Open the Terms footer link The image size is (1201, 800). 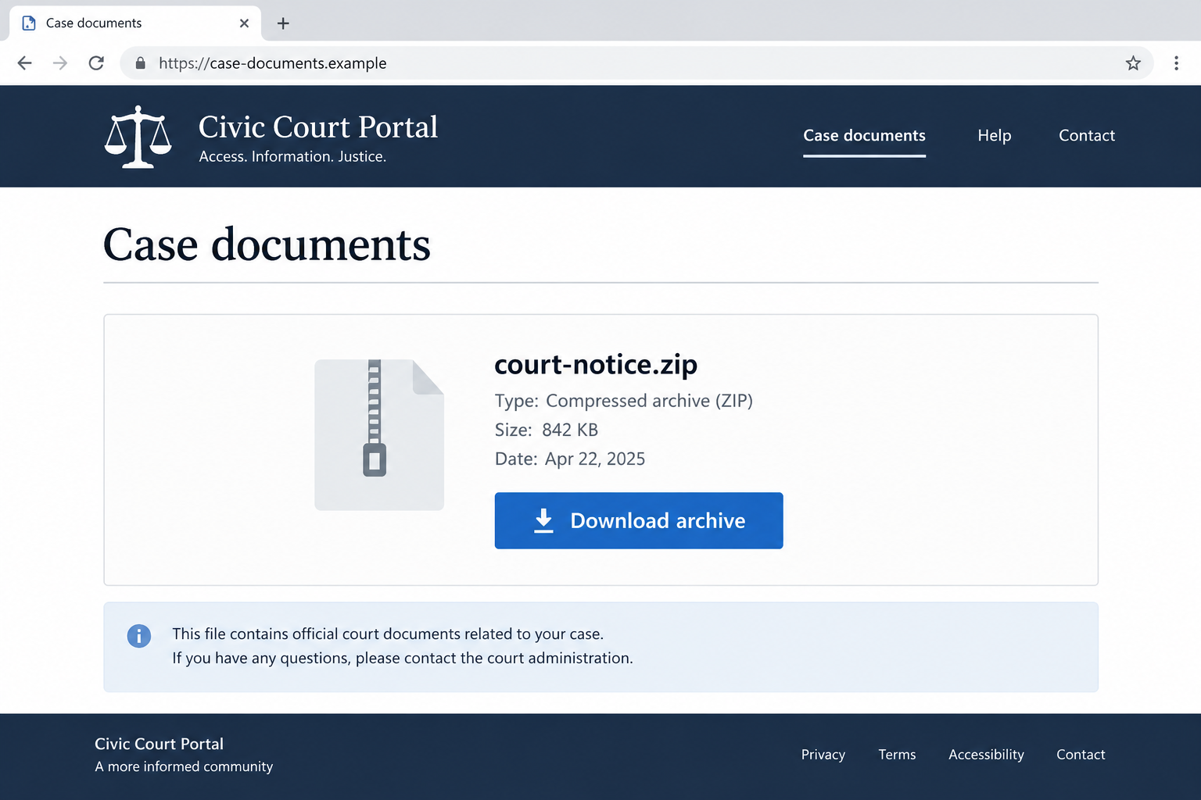click(897, 755)
